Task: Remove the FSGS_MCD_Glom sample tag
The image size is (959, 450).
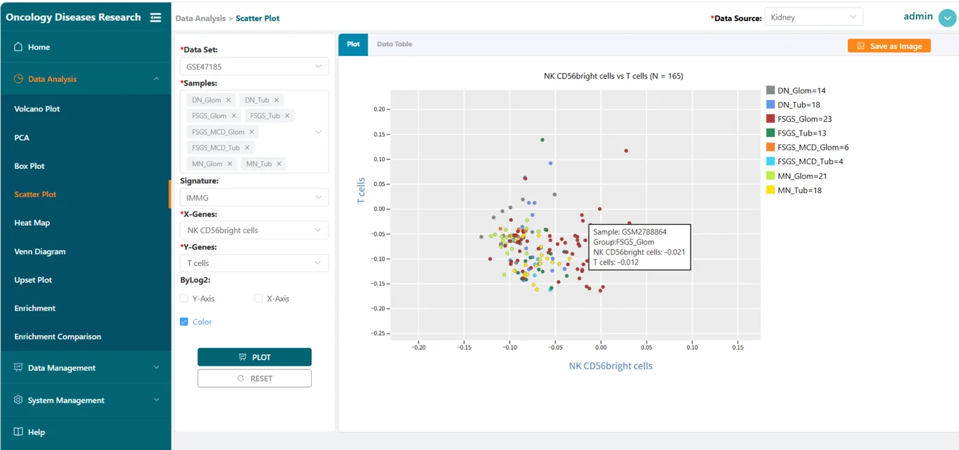Action: (251, 132)
